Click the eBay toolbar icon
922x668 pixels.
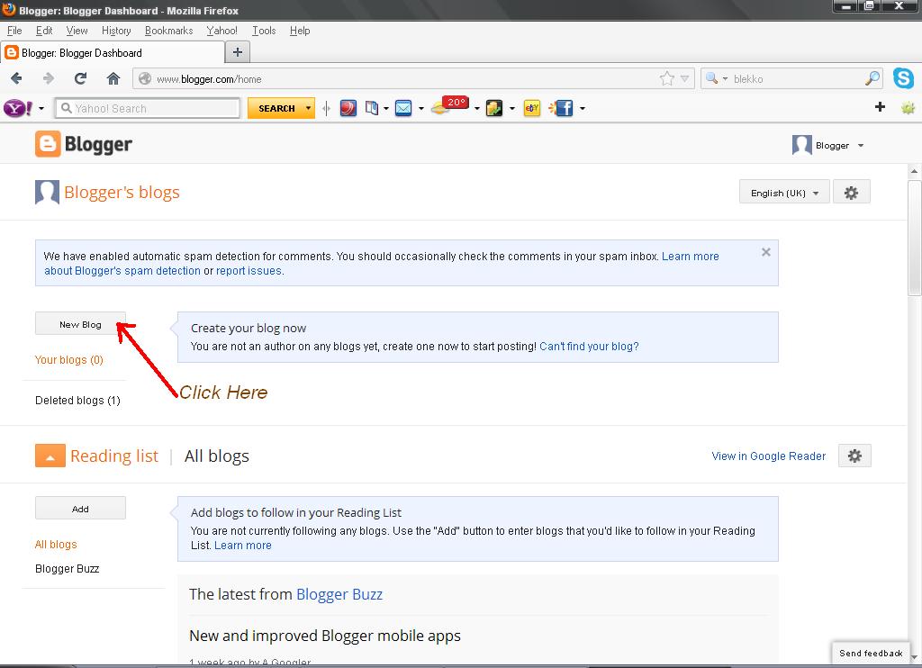tap(531, 108)
